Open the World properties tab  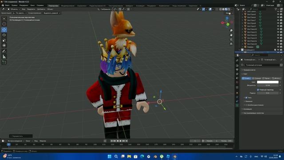237,82
